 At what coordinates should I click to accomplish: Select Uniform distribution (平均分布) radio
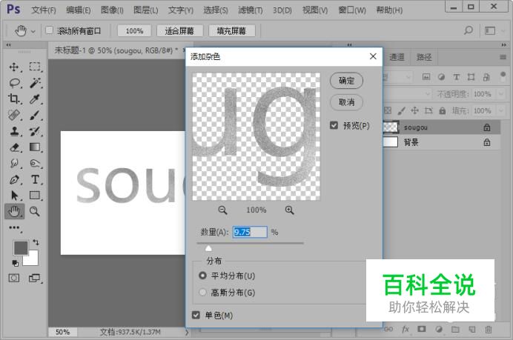click(202, 276)
